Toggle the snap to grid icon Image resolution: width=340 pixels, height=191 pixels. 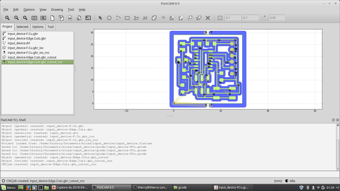(220, 18)
